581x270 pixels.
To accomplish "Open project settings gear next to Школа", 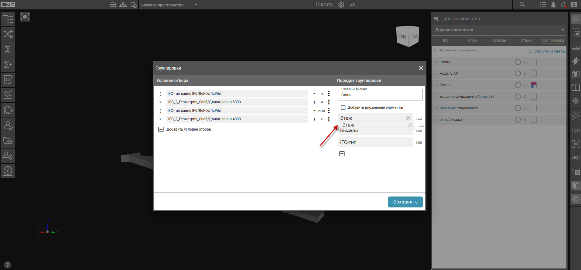I will coord(341,5).
